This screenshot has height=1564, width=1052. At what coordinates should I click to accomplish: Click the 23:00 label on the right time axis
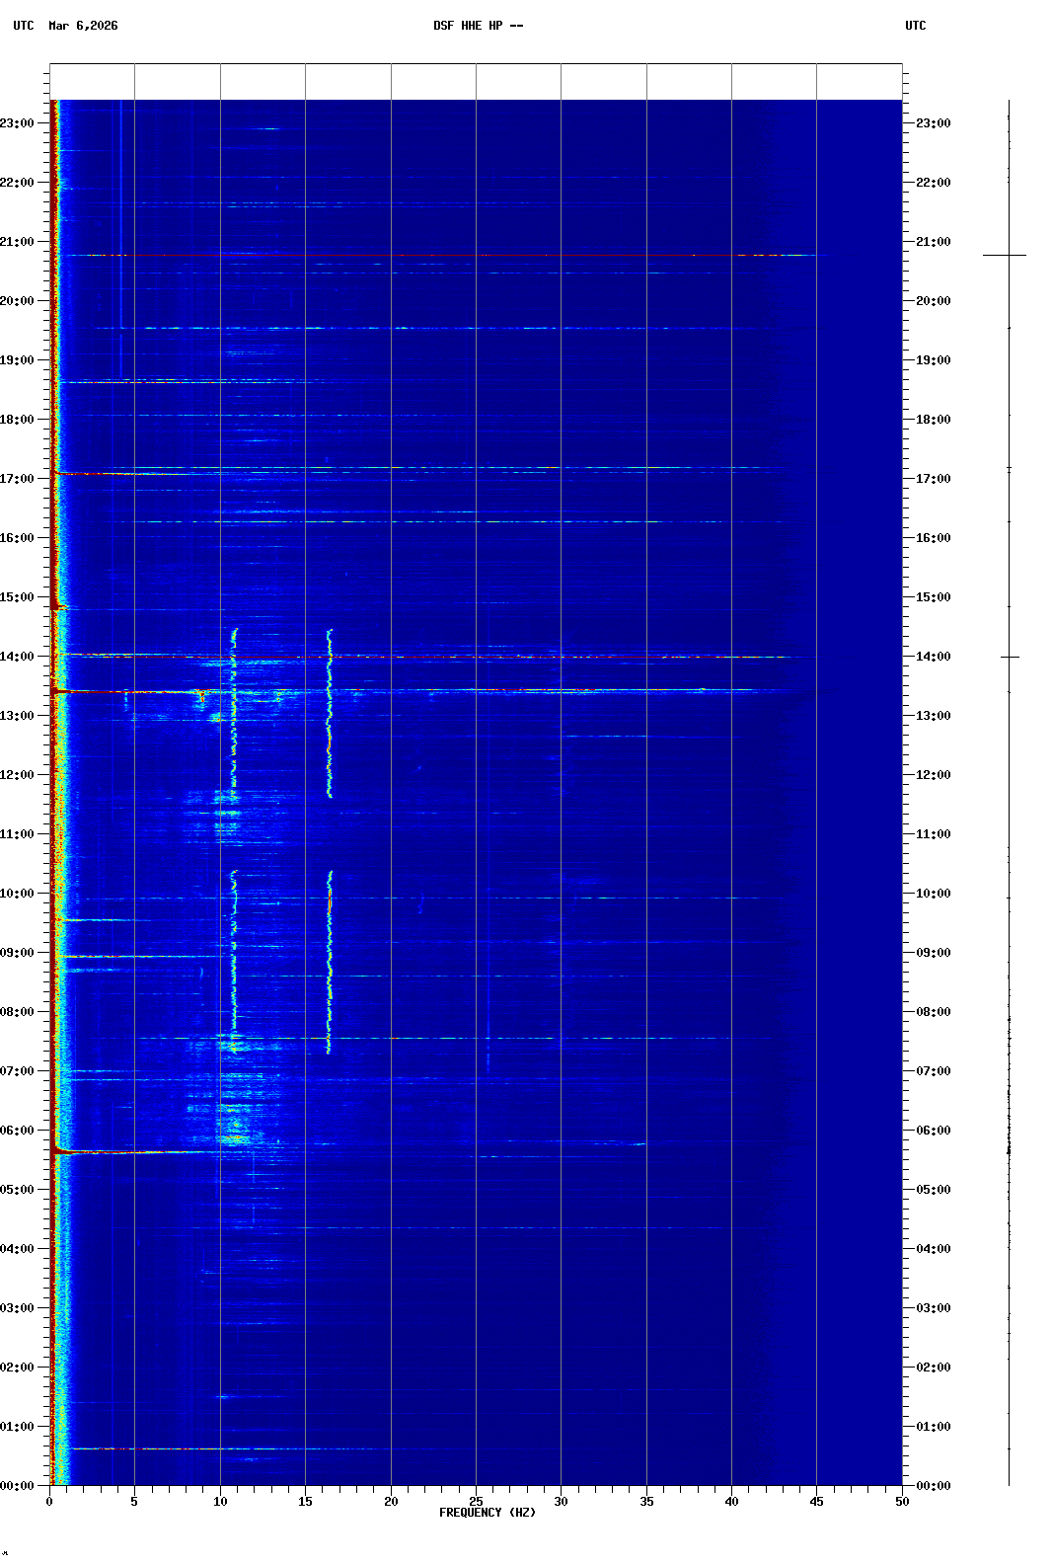(x=933, y=123)
